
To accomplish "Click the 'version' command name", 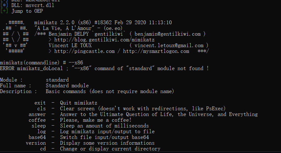I will [x=36, y=143].
